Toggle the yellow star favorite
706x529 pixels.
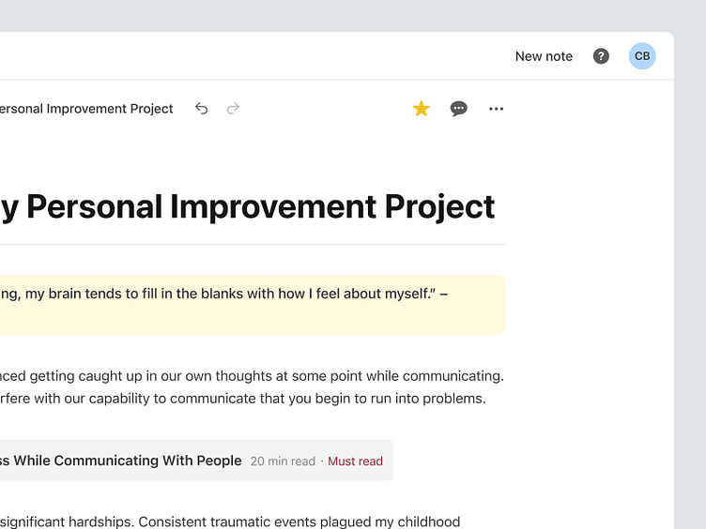(422, 109)
